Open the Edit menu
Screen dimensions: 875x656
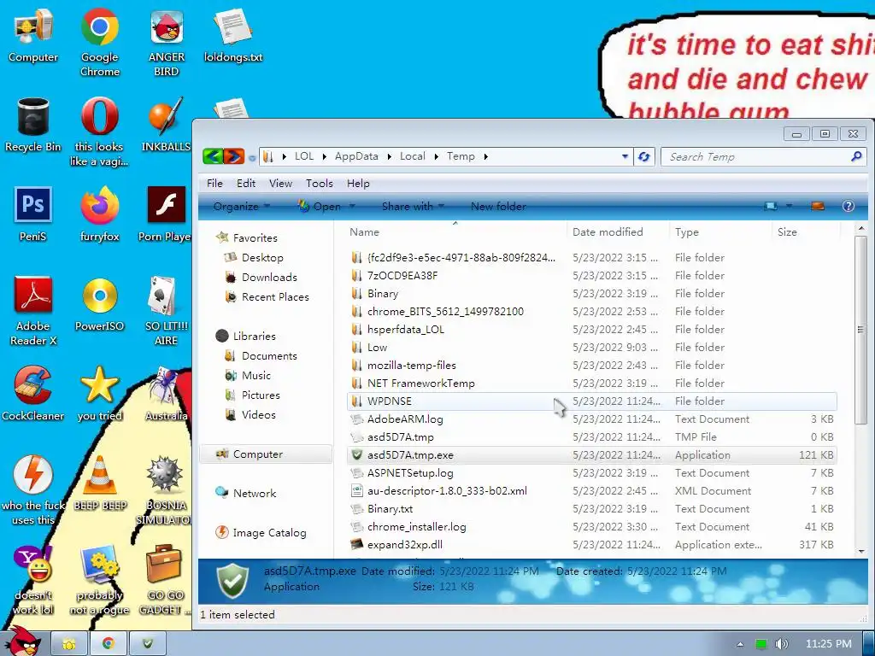tap(245, 184)
